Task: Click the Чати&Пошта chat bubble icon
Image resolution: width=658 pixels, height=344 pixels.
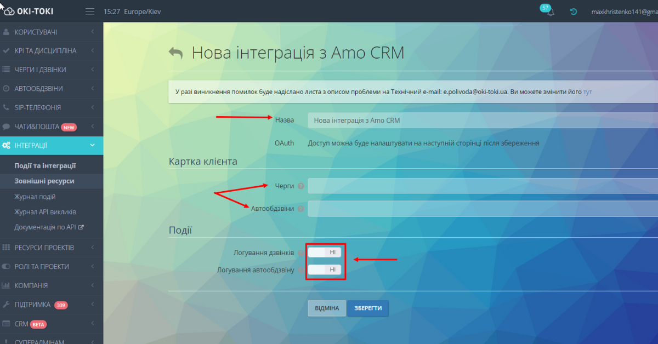Action: (x=6, y=126)
